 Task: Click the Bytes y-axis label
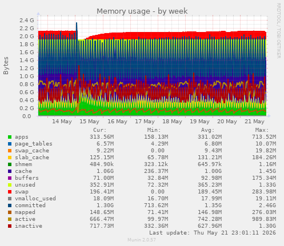pos(6,66)
